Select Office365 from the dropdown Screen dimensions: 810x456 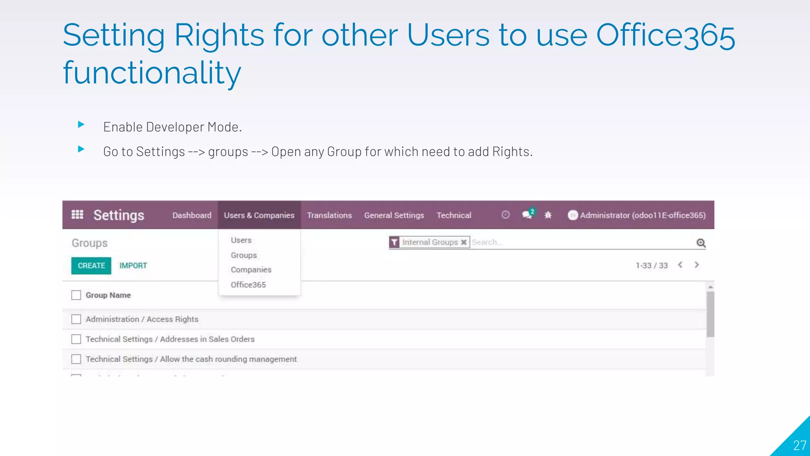(248, 285)
